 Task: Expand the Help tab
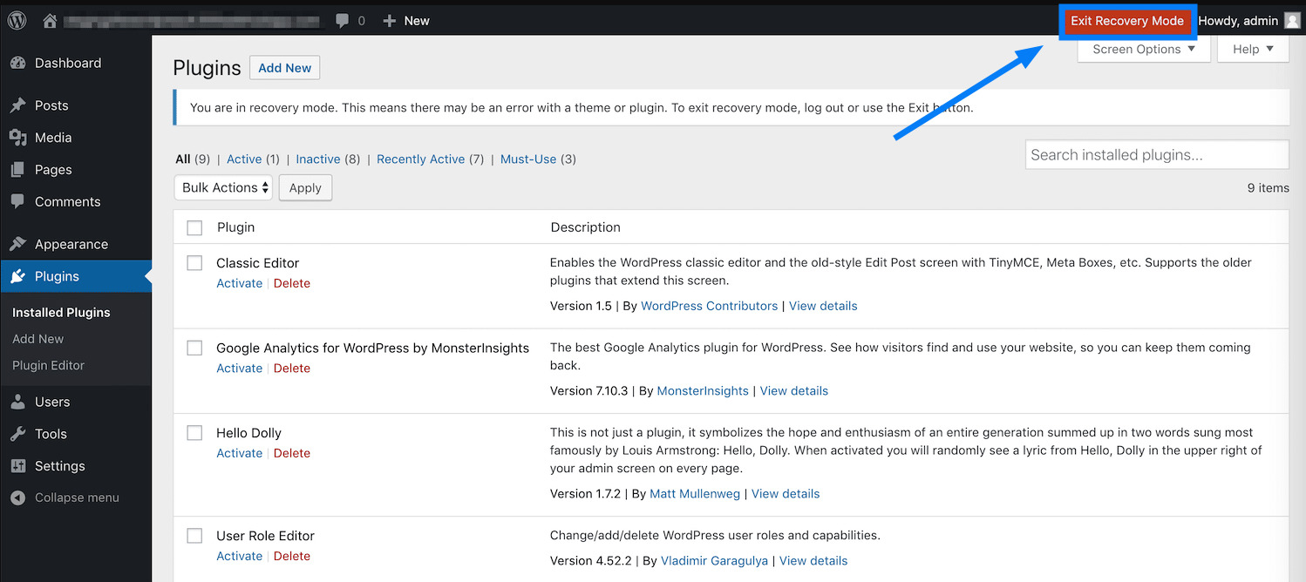point(1252,50)
